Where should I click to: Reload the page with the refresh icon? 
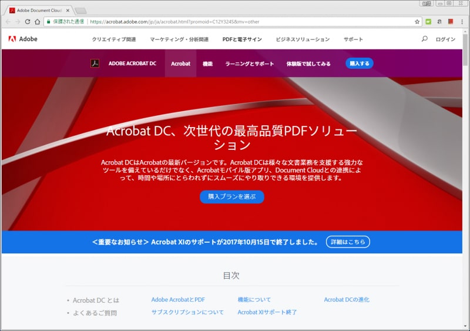point(28,22)
